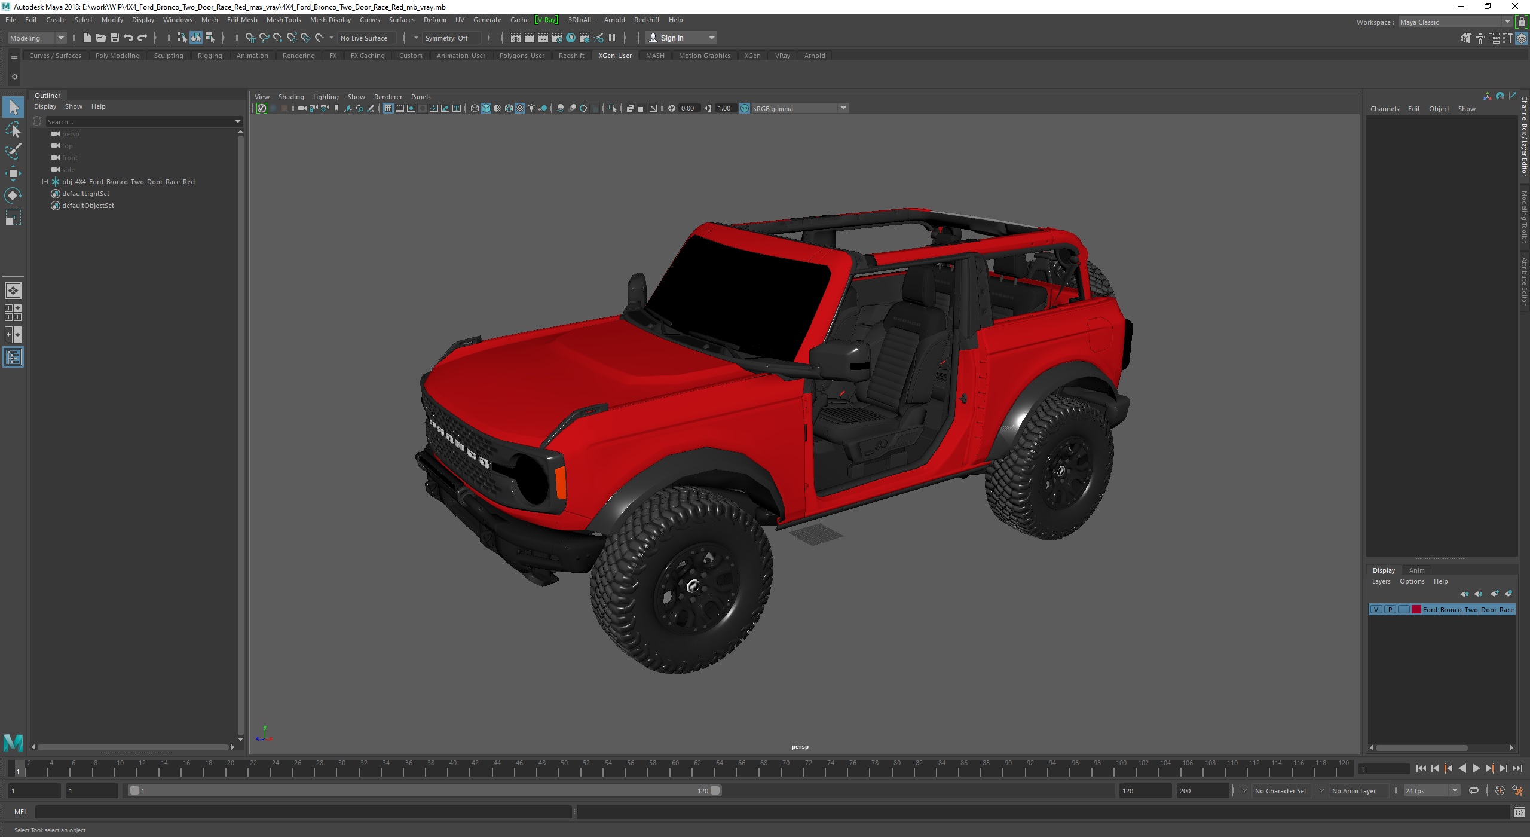This screenshot has height=837, width=1530.
Task: Choose the Rotate tool in the toolbox
Action: [13, 195]
